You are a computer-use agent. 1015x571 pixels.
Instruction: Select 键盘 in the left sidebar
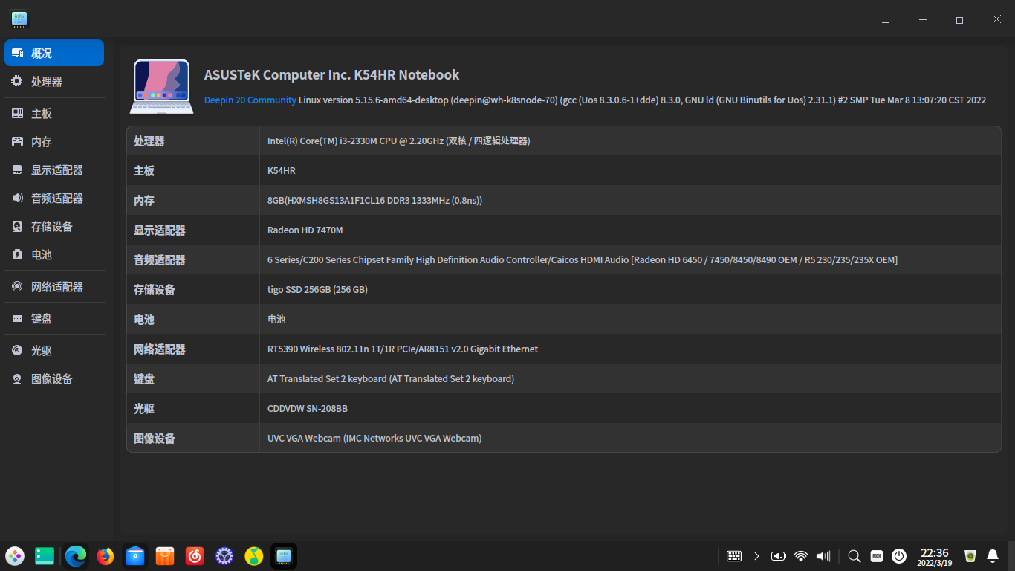(42, 319)
